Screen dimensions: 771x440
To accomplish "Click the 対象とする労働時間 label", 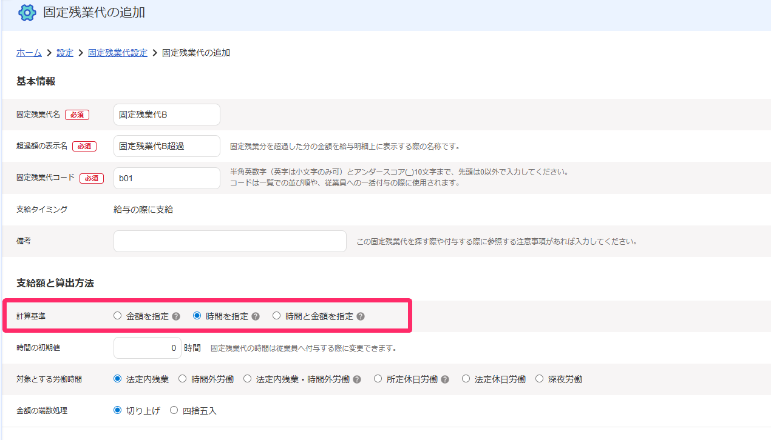I will (x=49, y=379).
